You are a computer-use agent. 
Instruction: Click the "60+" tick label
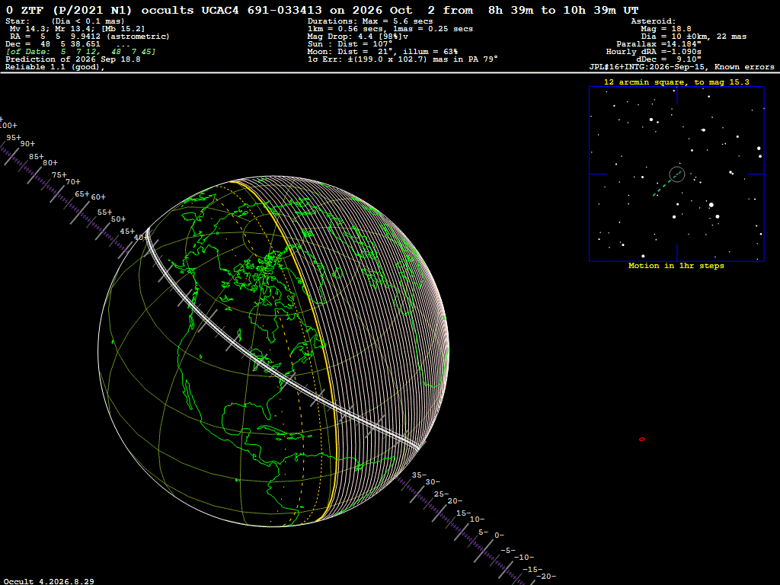coord(98,197)
